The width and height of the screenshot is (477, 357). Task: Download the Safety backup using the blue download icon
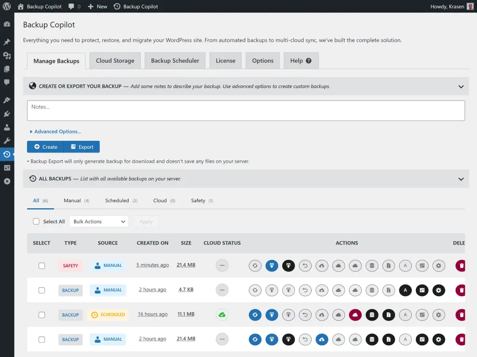272,265
